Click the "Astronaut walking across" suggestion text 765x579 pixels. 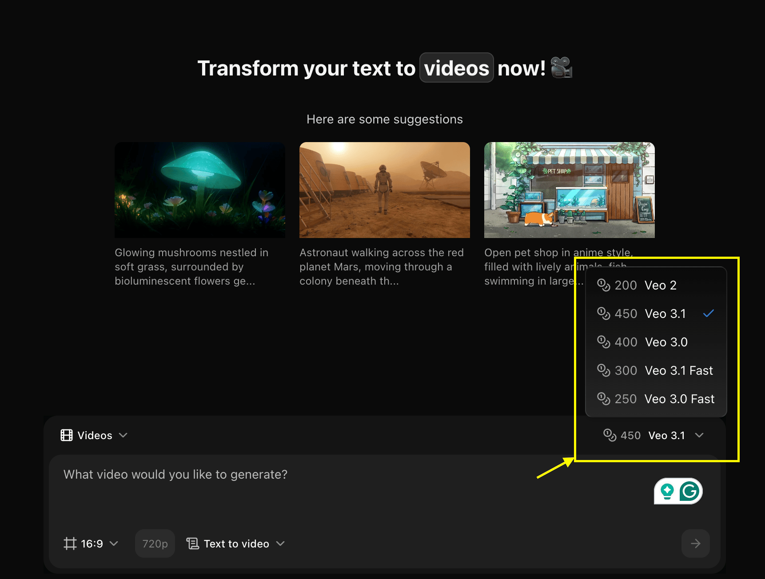382,267
